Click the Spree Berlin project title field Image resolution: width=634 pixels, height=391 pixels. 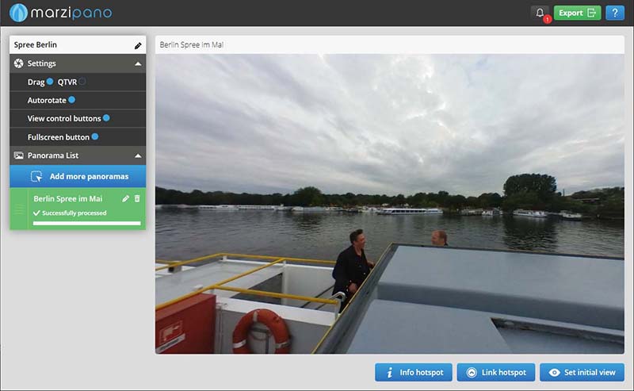78,45
